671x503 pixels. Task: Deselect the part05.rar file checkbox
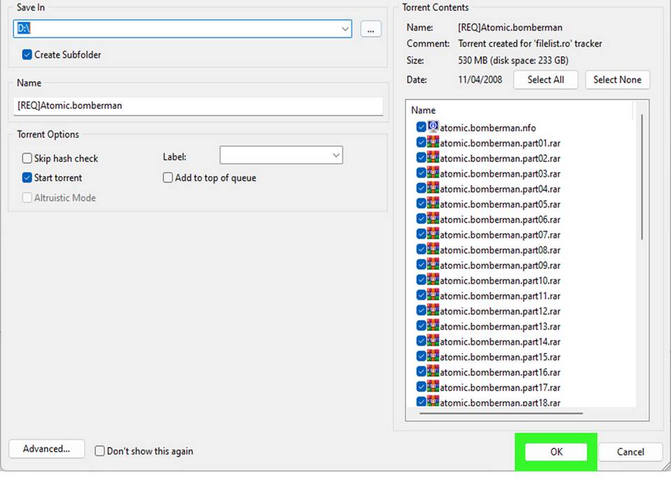click(421, 203)
